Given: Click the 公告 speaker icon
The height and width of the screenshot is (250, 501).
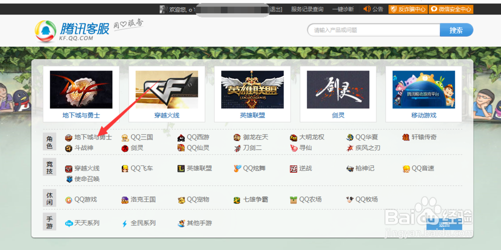Looking at the screenshot, I should click(x=367, y=9).
